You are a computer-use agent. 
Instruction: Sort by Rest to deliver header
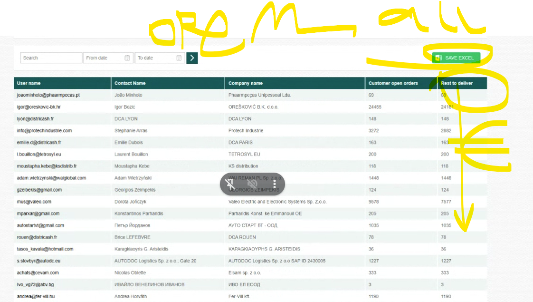457,83
